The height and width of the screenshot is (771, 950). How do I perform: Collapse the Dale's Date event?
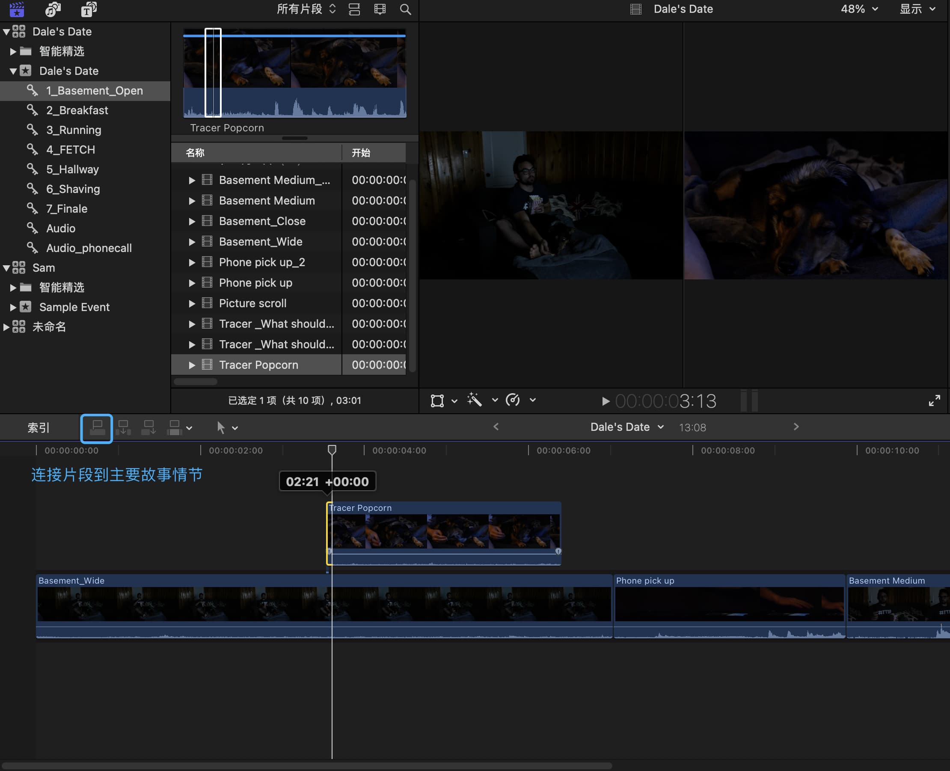(x=13, y=71)
